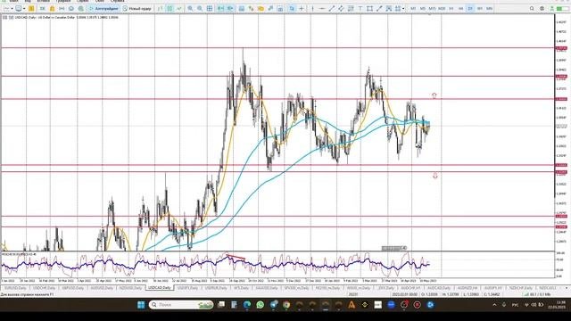The image size is (571, 321).
Task: Set timeframe to W1
Action: click(480, 8)
